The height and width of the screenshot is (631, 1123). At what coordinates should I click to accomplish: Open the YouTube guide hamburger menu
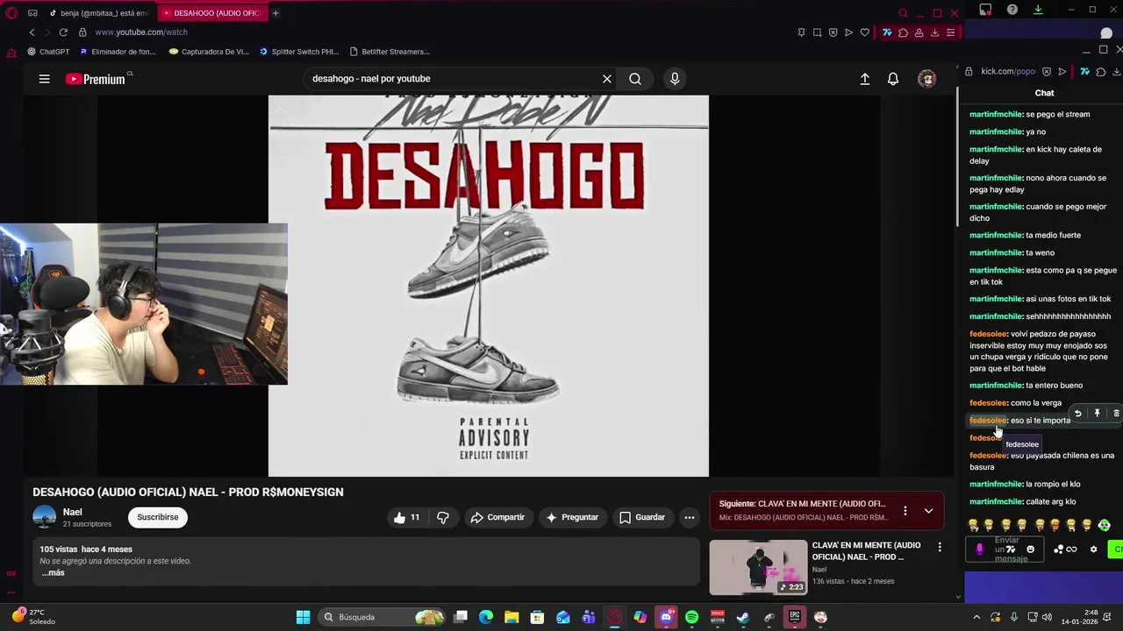click(44, 79)
